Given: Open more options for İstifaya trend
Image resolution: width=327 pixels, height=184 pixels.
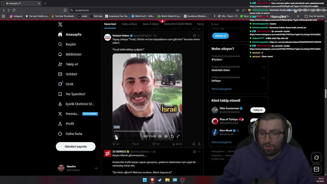Looking at the screenshot, I should 264,78.
